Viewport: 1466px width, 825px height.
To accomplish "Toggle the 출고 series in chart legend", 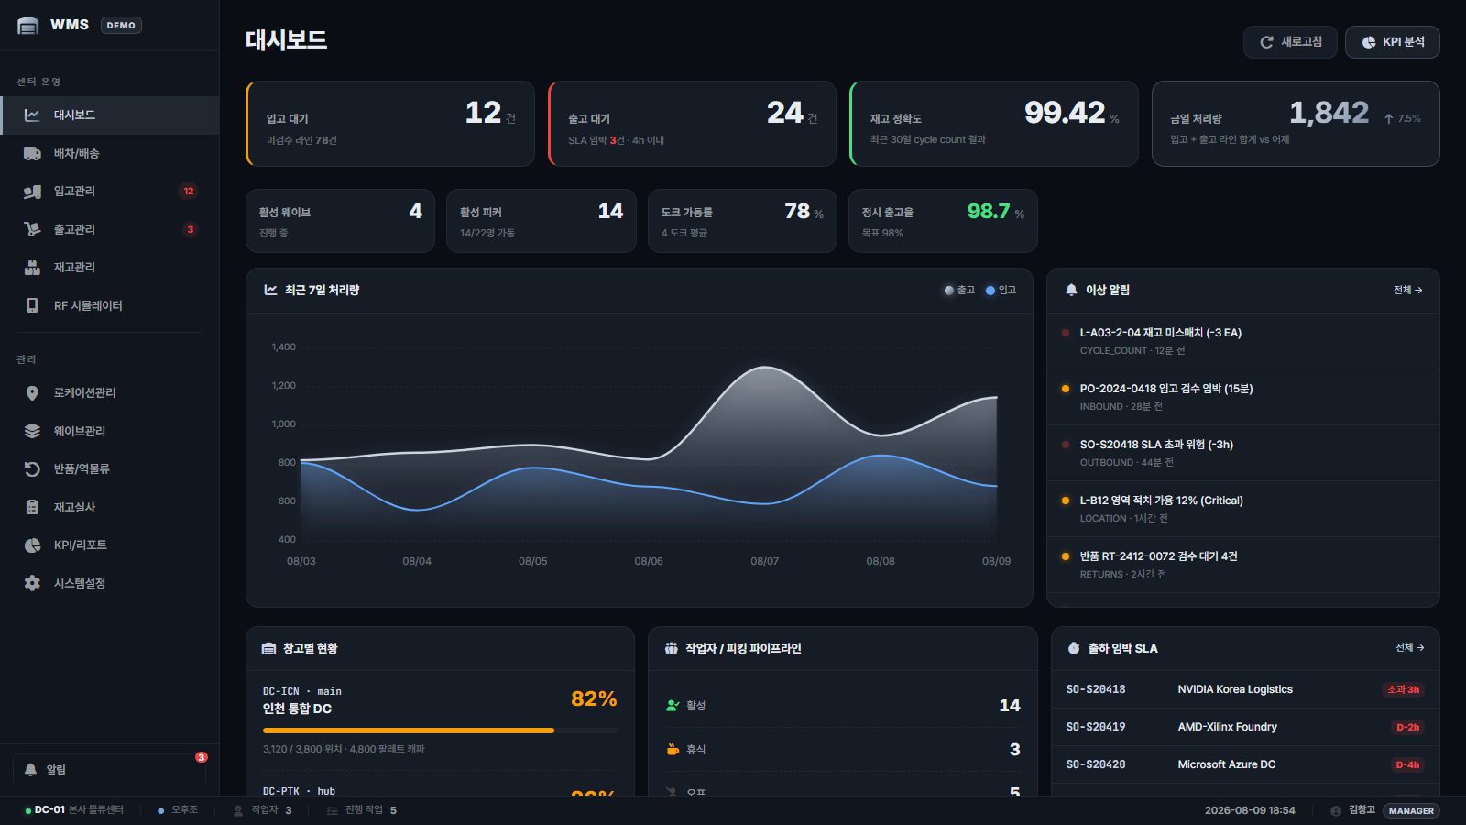I will [x=959, y=290].
